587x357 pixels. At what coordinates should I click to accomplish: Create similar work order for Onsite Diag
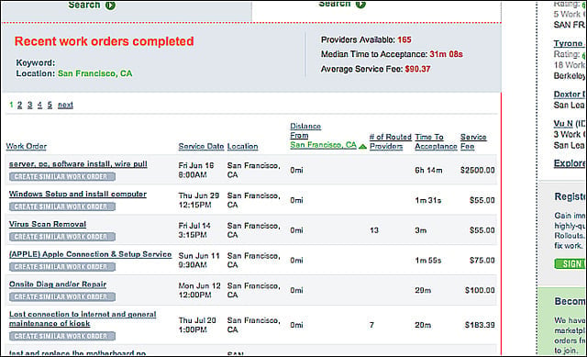pos(62,296)
